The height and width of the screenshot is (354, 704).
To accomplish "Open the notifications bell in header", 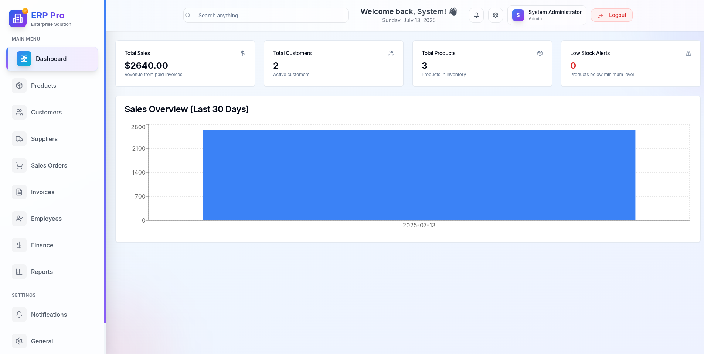I will [x=476, y=15].
